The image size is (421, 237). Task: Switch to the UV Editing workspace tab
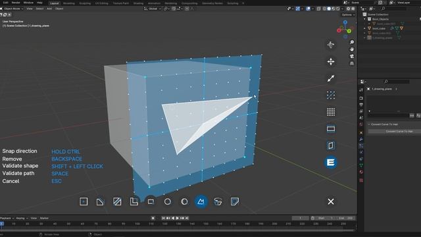(x=102, y=3)
